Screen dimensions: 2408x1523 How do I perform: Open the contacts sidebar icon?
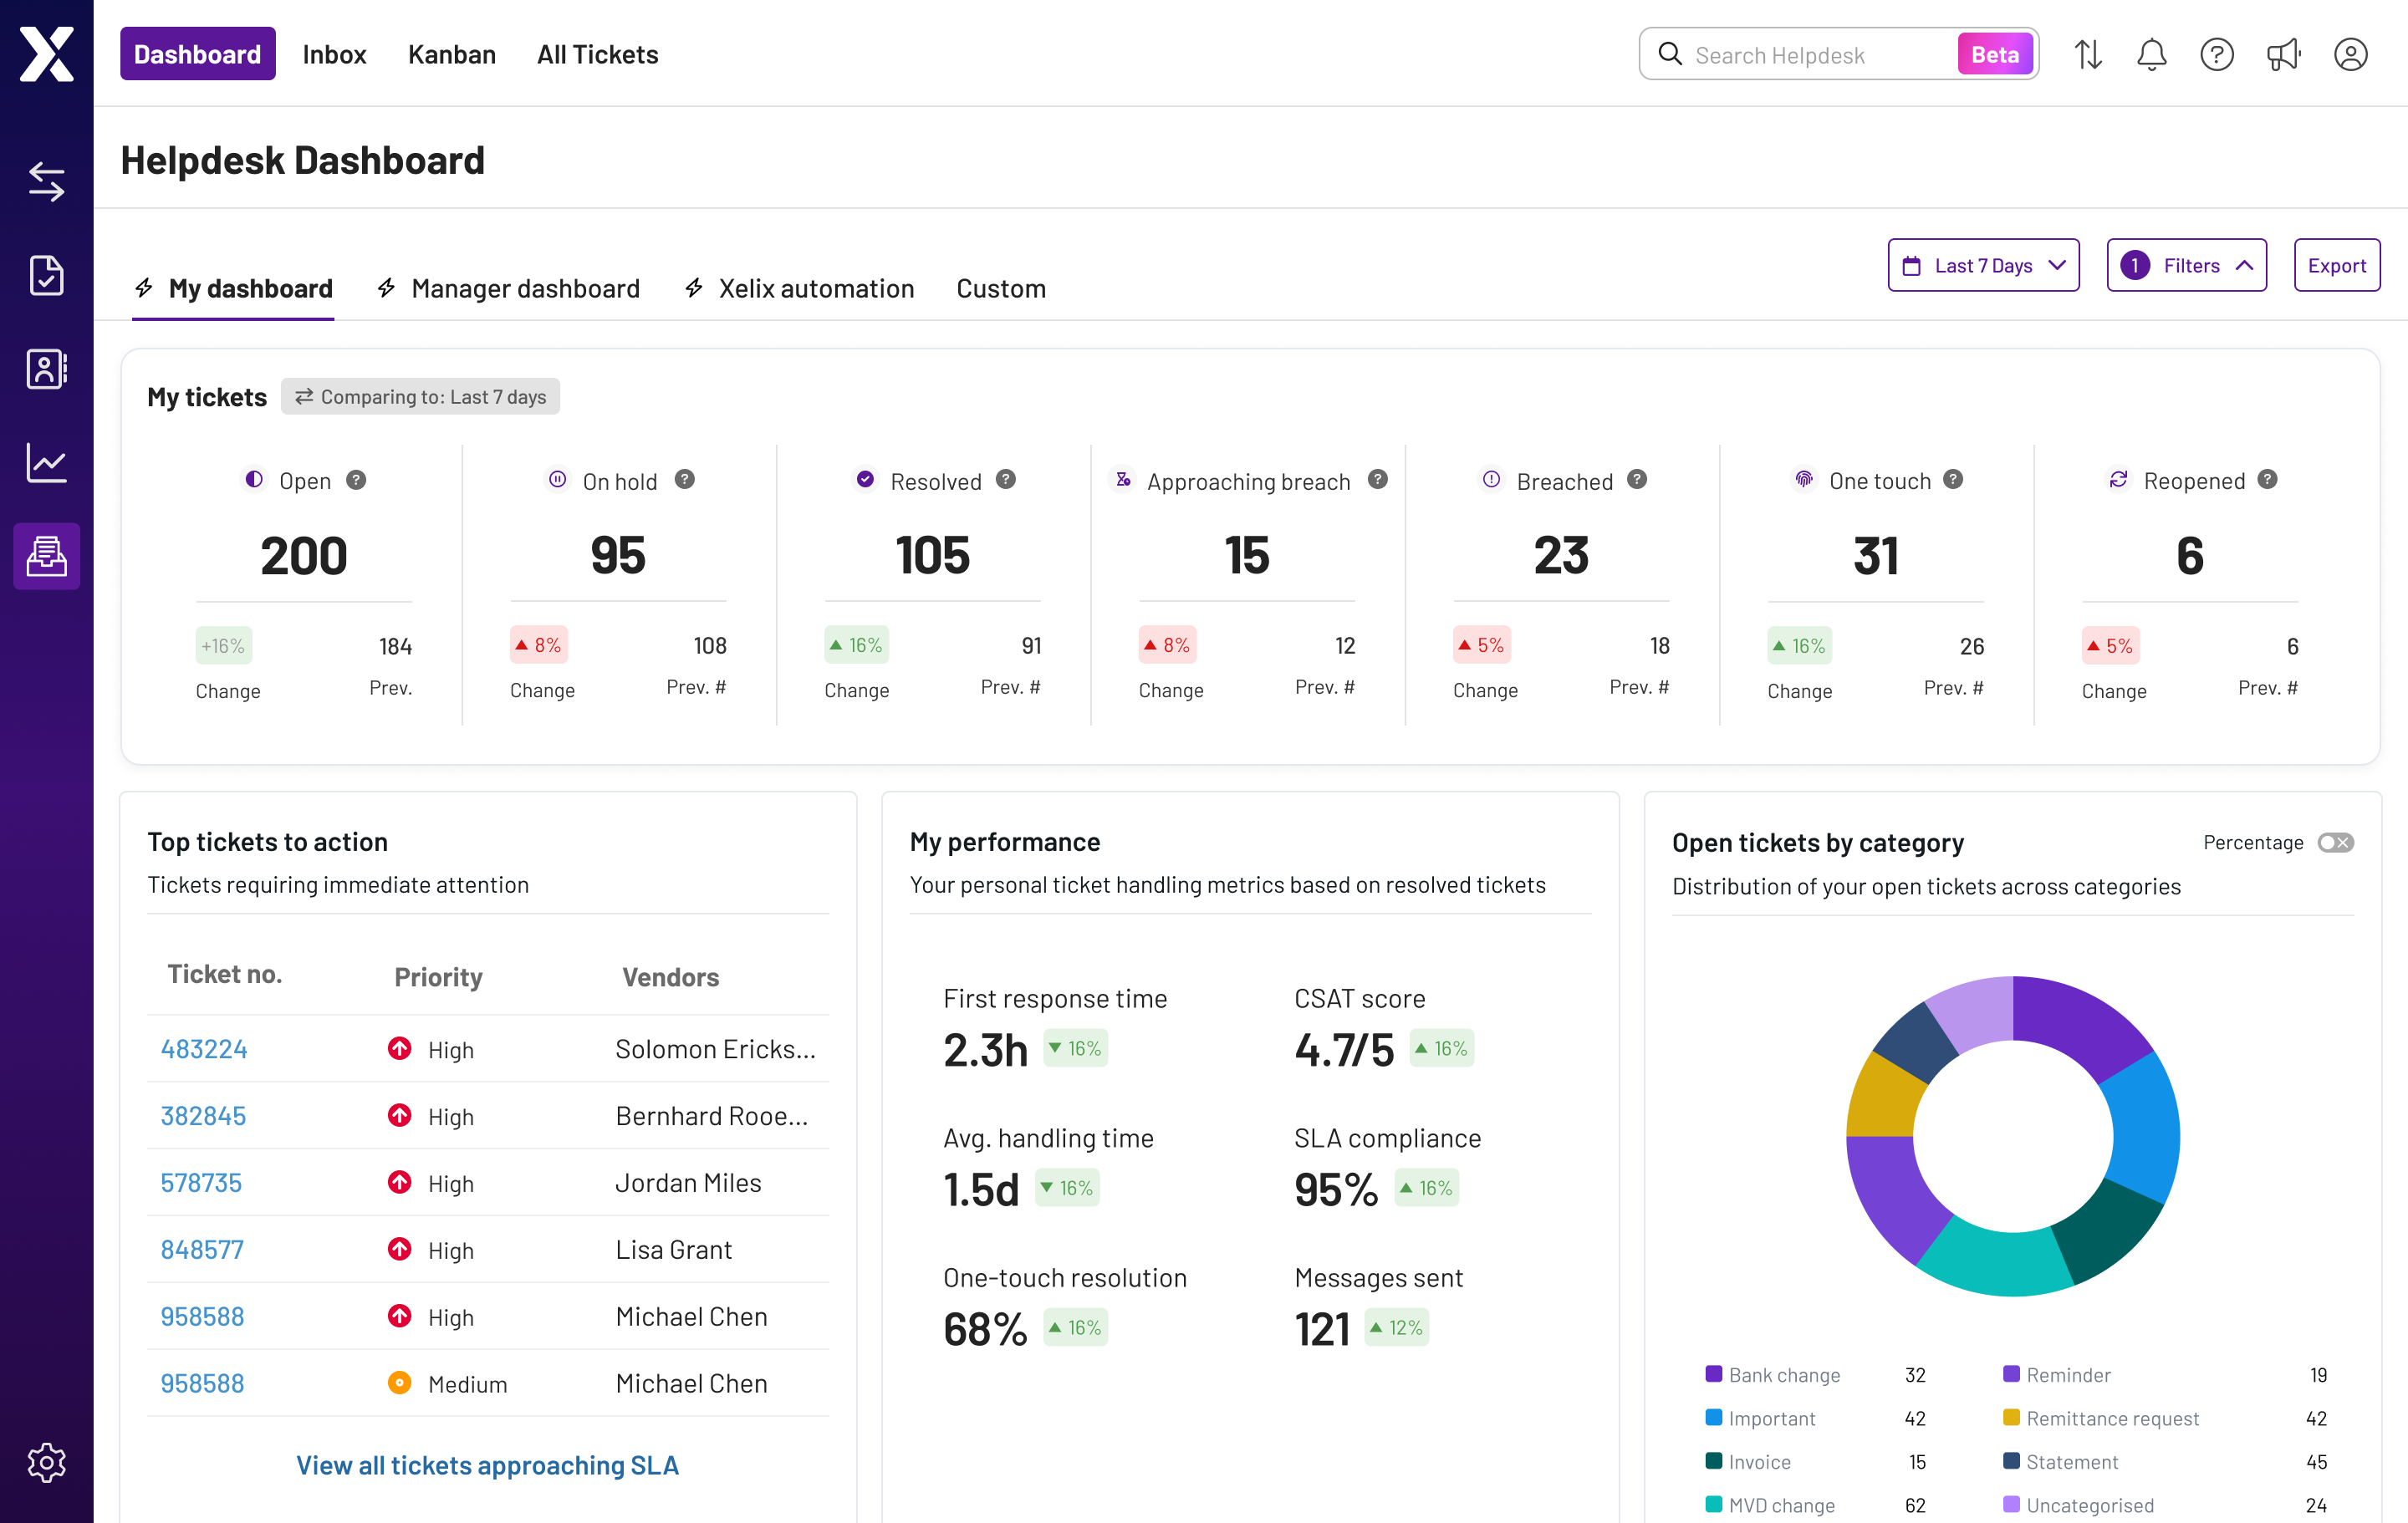click(46, 369)
